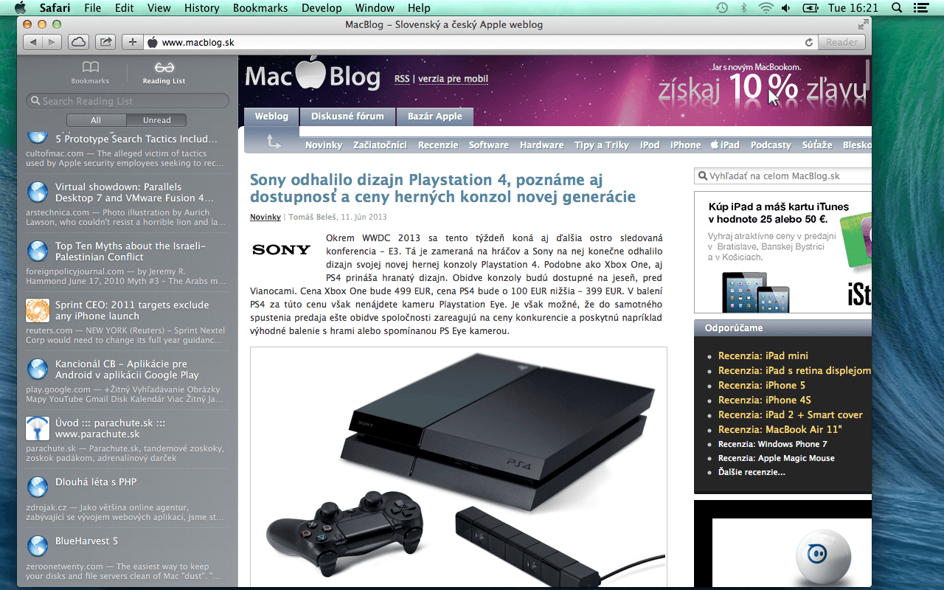944x590 pixels.
Task: Open the Sony Playstation 4 article headline
Action: tap(442, 188)
